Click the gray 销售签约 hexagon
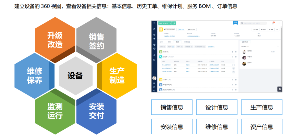 96,40
